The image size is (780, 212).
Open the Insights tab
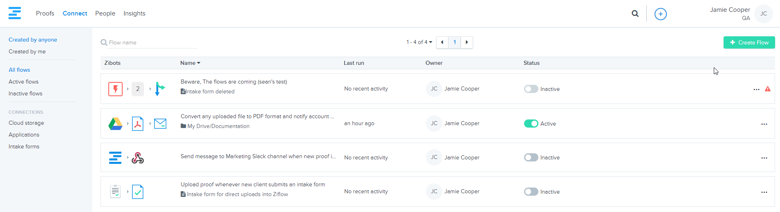click(x=134, y=13)
